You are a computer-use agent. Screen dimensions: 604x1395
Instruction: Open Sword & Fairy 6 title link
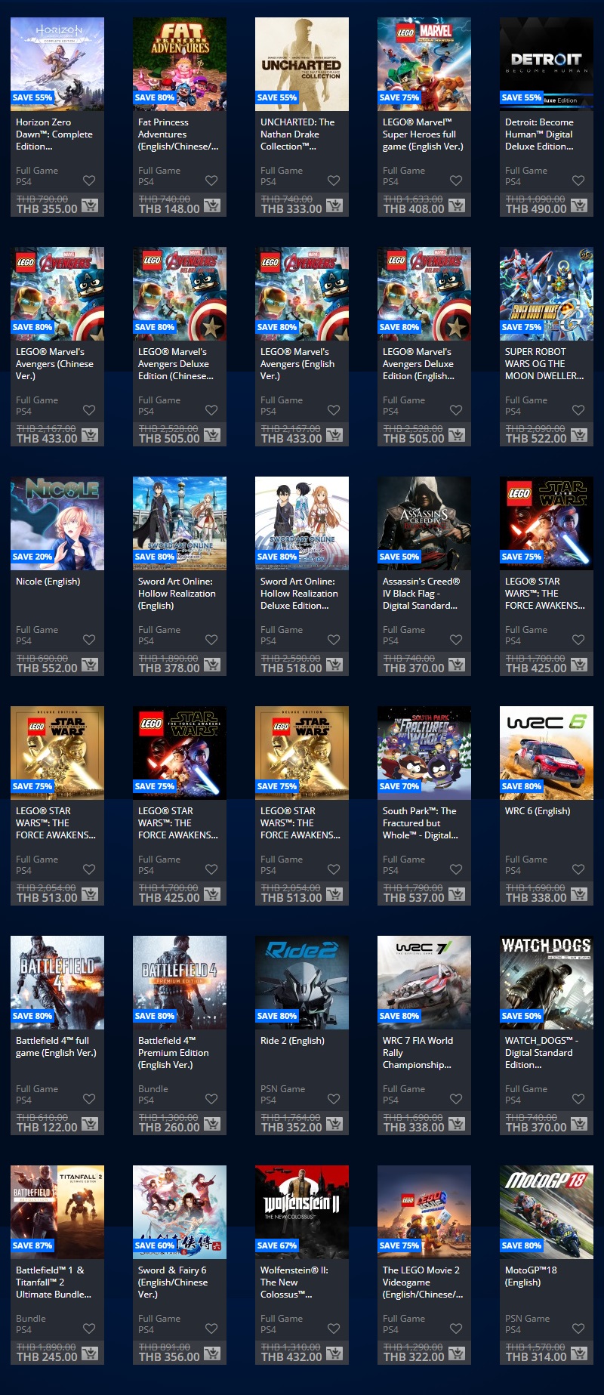pyautogui.click(x=173, y=1282)
